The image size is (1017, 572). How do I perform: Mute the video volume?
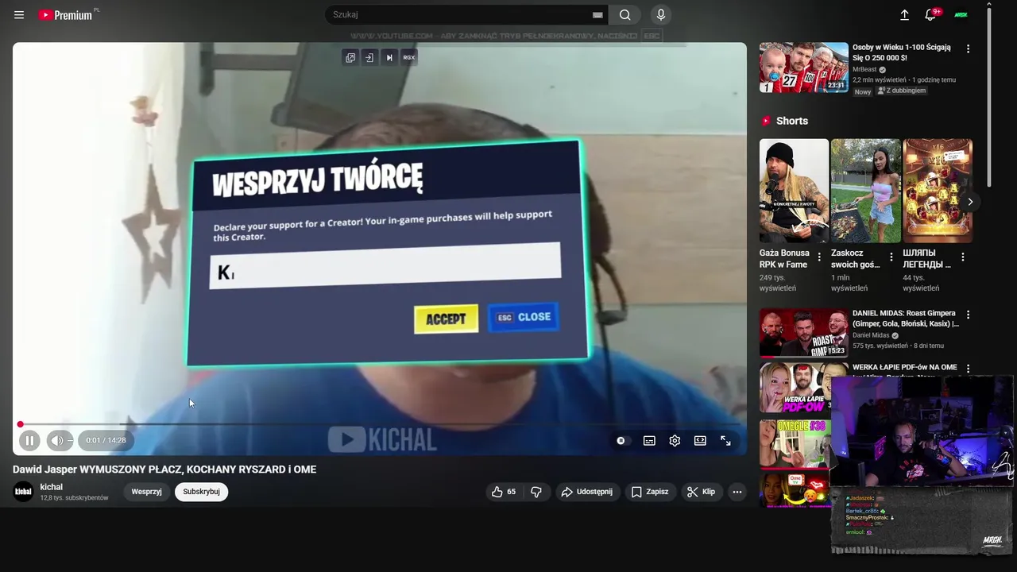(x=56, y=440)
